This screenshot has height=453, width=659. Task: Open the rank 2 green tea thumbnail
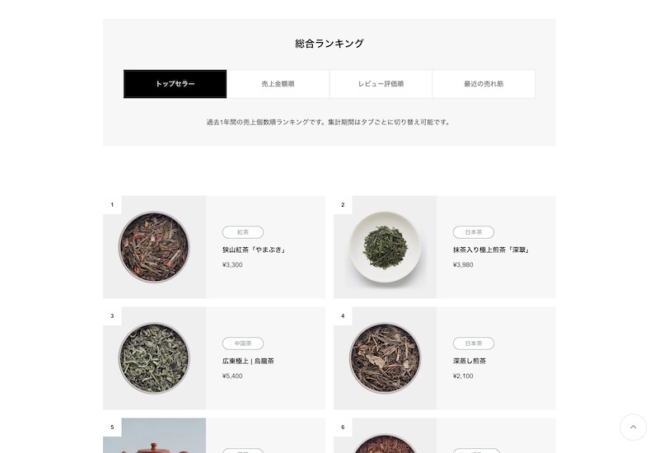click(385, 247)
